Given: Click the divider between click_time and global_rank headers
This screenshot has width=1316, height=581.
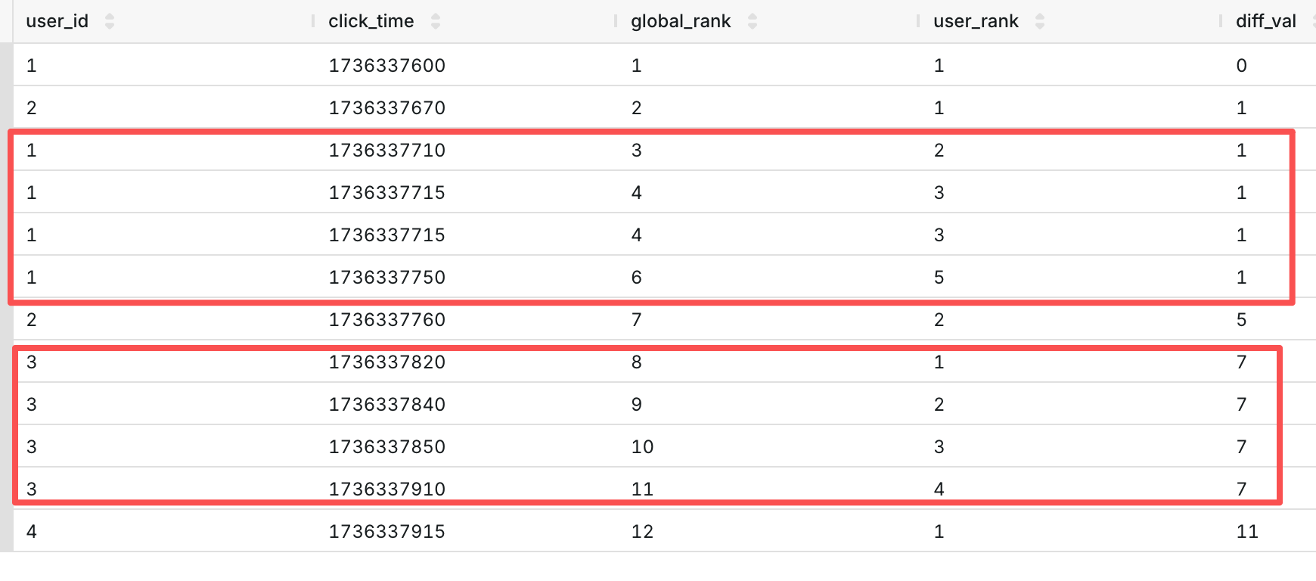Looking at the screenshot, I should [616, 21].
